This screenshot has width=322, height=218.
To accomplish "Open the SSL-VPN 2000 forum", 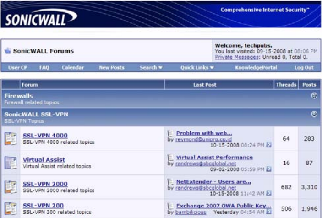I will 45,184.
